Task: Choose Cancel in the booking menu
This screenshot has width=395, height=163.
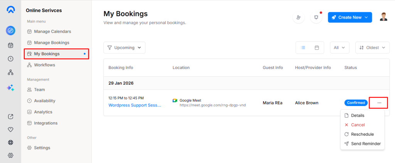Action: click(358, 125)
